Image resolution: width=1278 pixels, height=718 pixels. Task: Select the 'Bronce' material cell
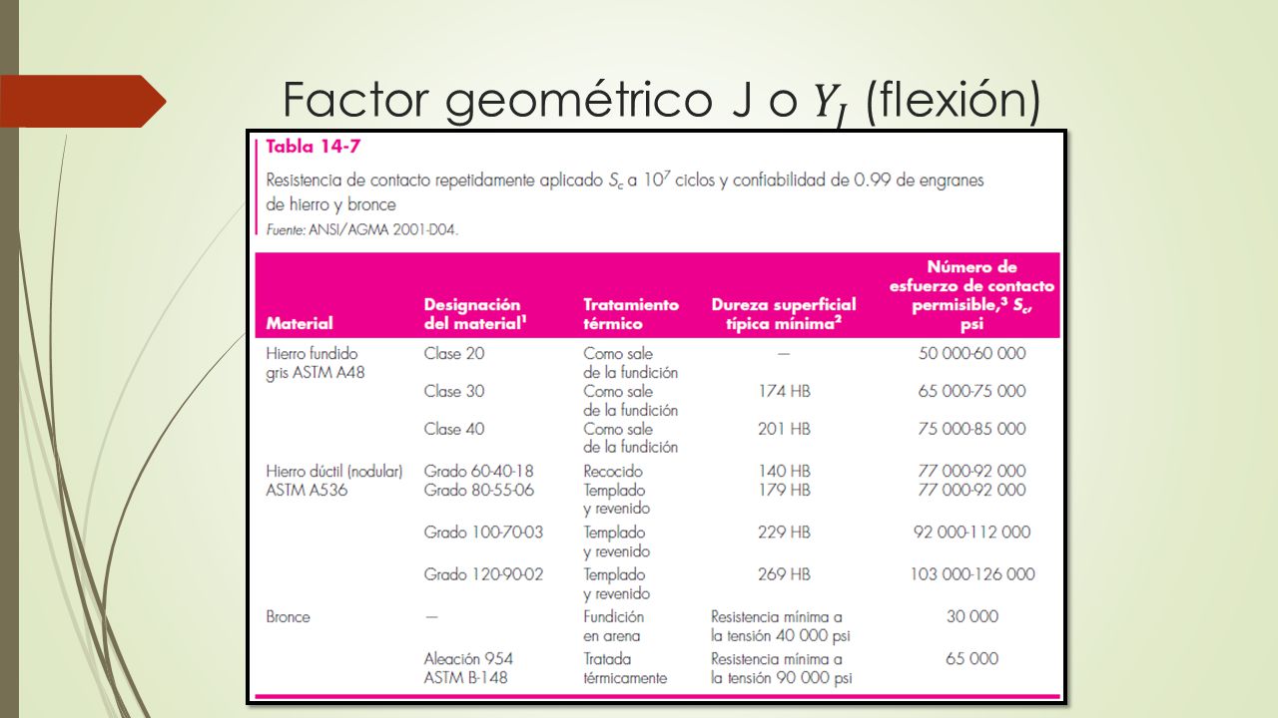pos(289,616)
